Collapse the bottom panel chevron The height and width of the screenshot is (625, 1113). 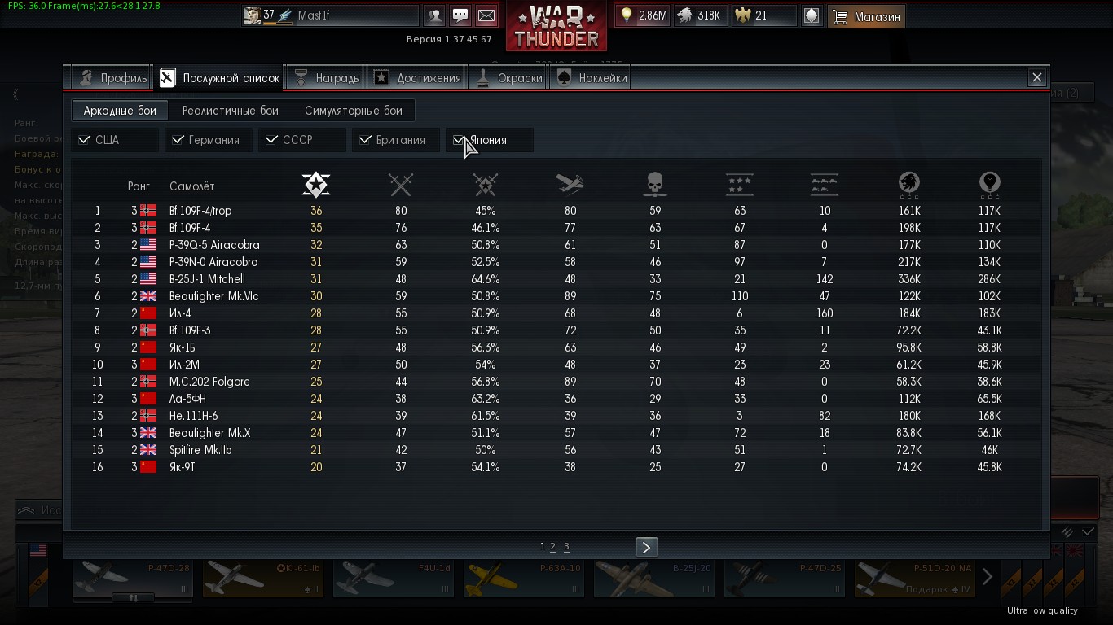[x=1088, y=531]
